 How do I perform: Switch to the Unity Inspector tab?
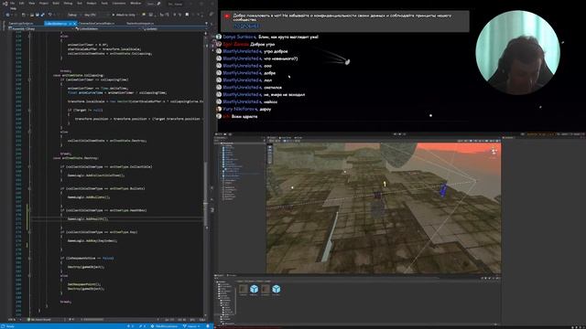(x=509, y=138)
